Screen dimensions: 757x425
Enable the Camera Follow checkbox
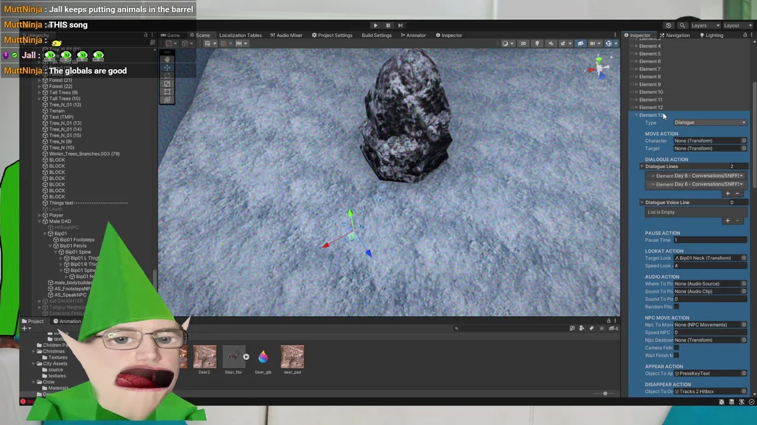(x=677, y=348)
